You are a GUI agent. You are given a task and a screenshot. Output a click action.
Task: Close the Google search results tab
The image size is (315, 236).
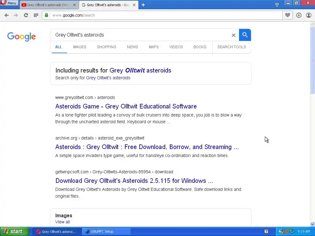pos(134,5)
